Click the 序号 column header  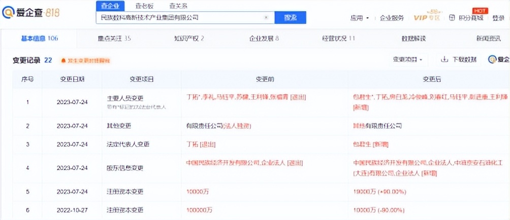coord(27,79)
